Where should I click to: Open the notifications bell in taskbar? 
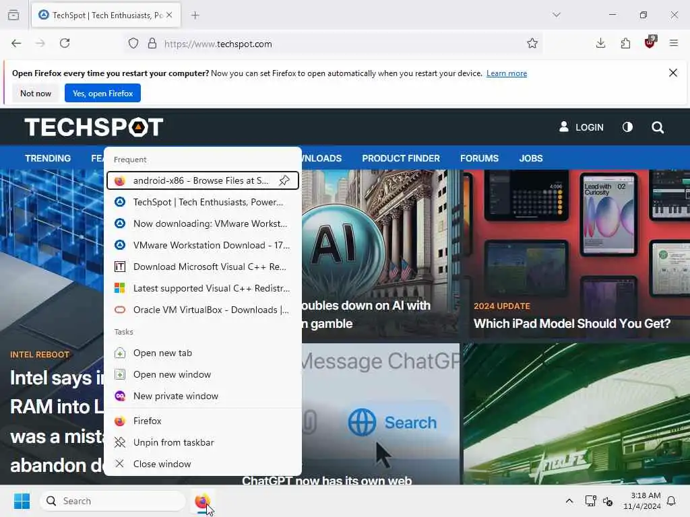tap(672, 501)
